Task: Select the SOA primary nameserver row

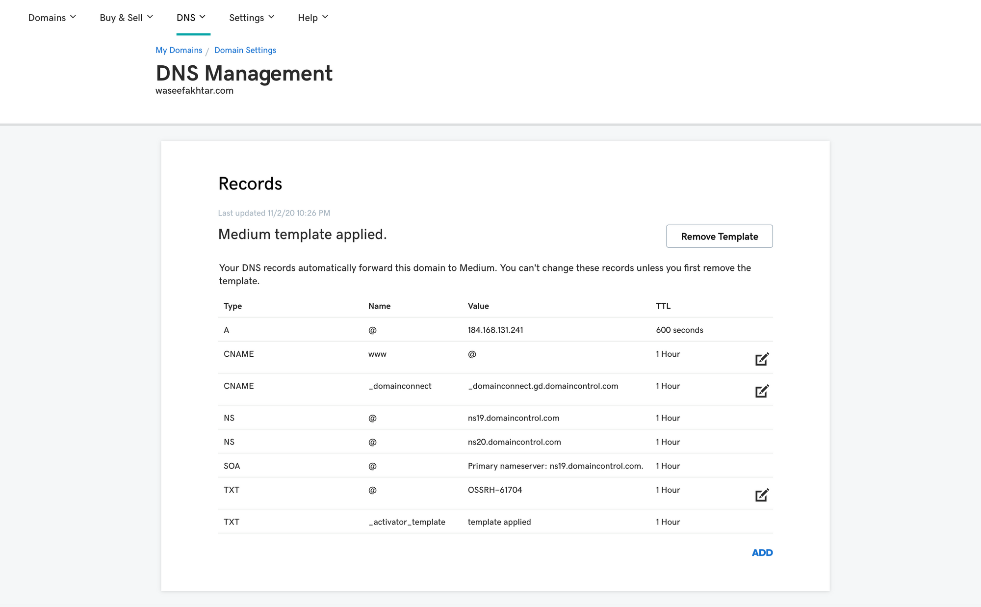Action: 555,466
